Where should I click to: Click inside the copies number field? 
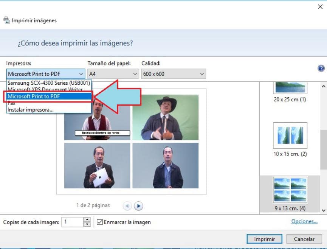(74, 222)
